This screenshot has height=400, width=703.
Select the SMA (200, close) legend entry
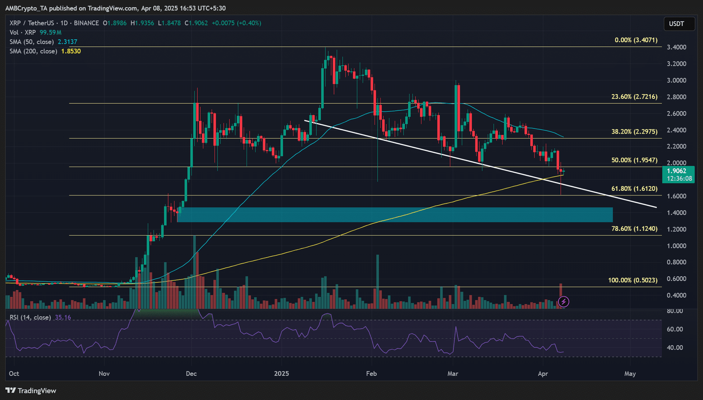[x=33, y=51]
